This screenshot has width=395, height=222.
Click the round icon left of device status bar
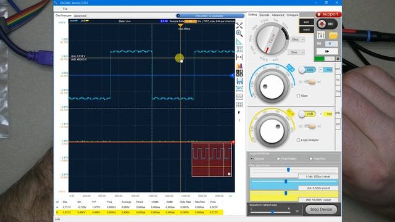coord(178,15)
